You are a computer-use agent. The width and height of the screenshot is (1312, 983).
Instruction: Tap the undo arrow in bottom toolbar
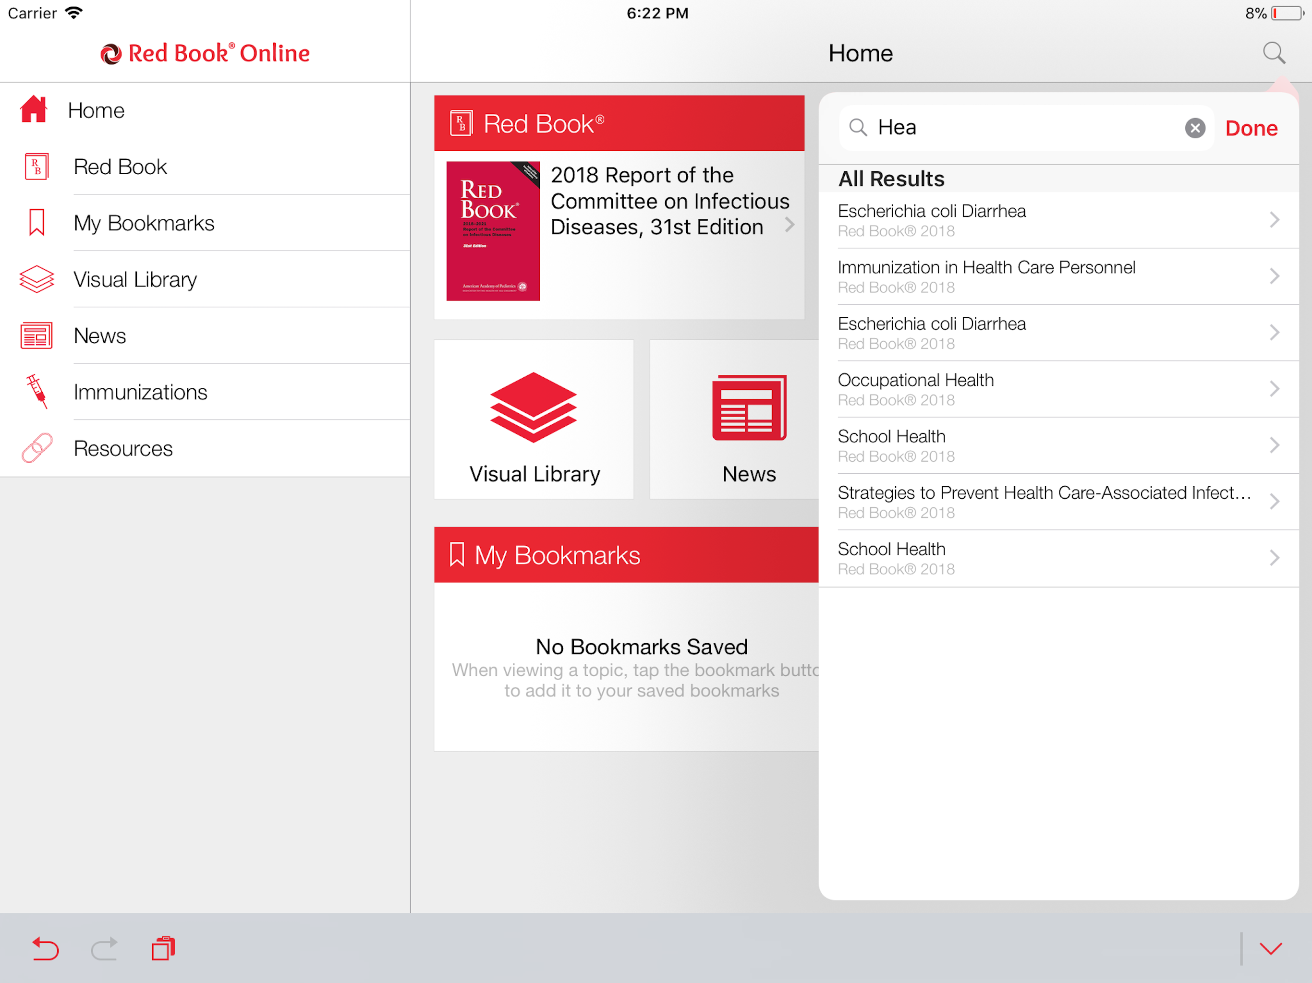45,948
